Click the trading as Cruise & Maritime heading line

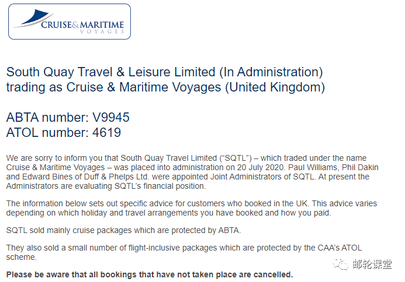(x=165, y=87)
